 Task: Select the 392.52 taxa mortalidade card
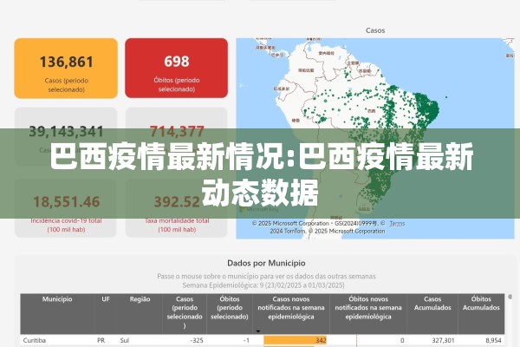click(177, 208)
